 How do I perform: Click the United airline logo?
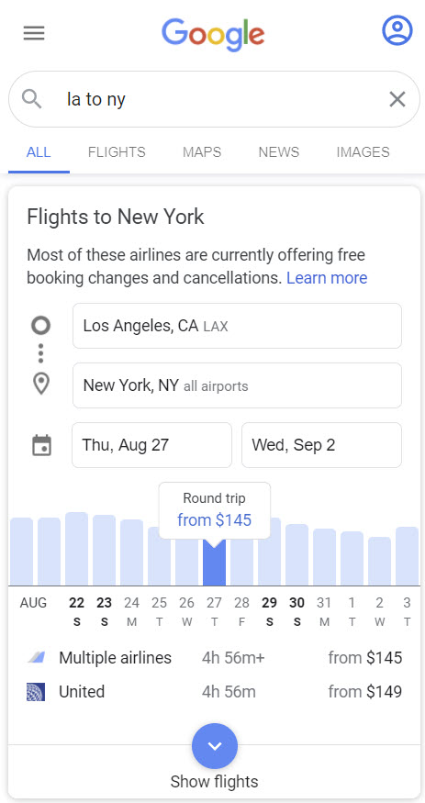click(36, 692)
